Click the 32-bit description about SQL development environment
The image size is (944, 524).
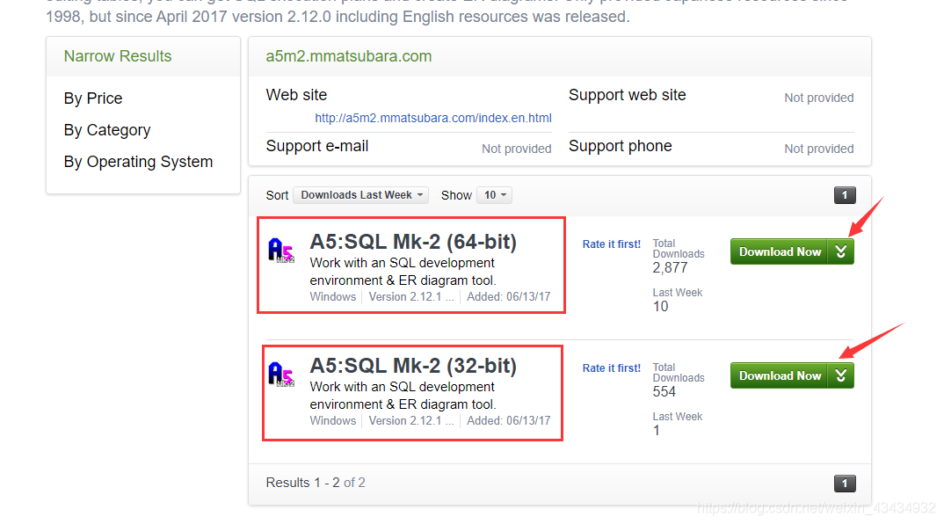(x=403, y=396)
